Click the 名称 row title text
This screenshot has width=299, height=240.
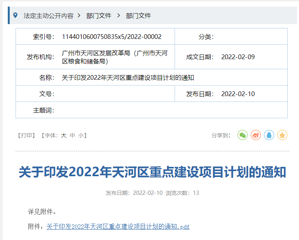tap(128, 78)
